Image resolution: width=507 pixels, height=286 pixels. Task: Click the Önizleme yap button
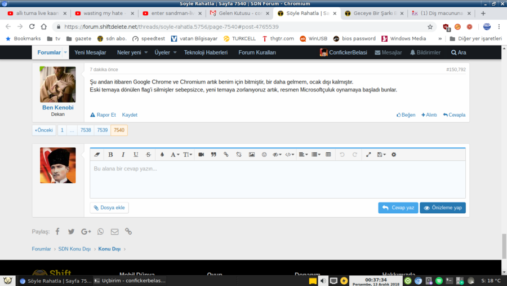pos(443,208)
